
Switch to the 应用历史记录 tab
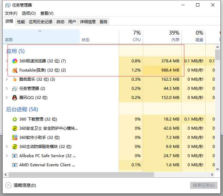41,22
